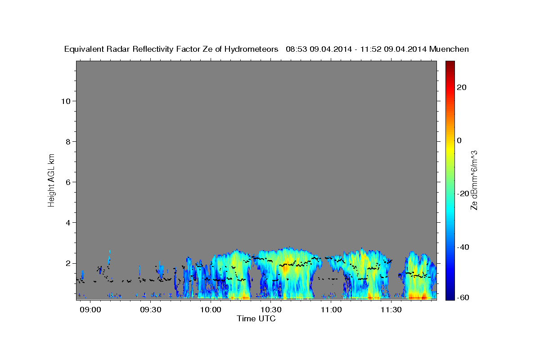Click the station name 'Muenchen' in the title
This screenshot has height=360, width=540.
pyautogui.click(x=449, y=49)
